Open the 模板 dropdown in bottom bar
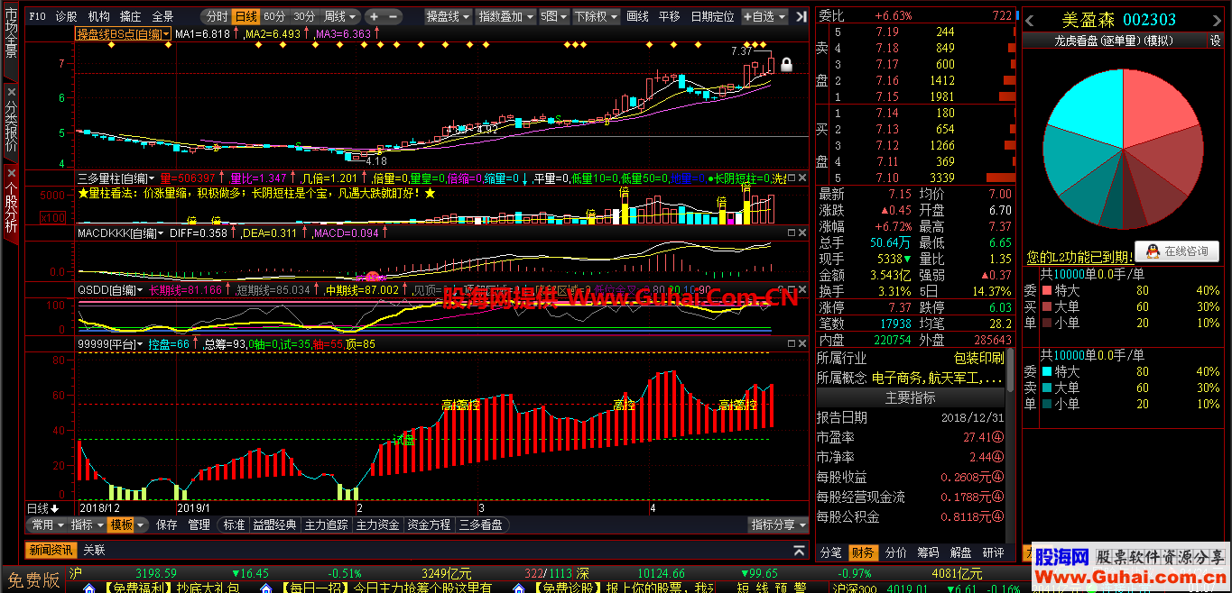 [126, 525]
